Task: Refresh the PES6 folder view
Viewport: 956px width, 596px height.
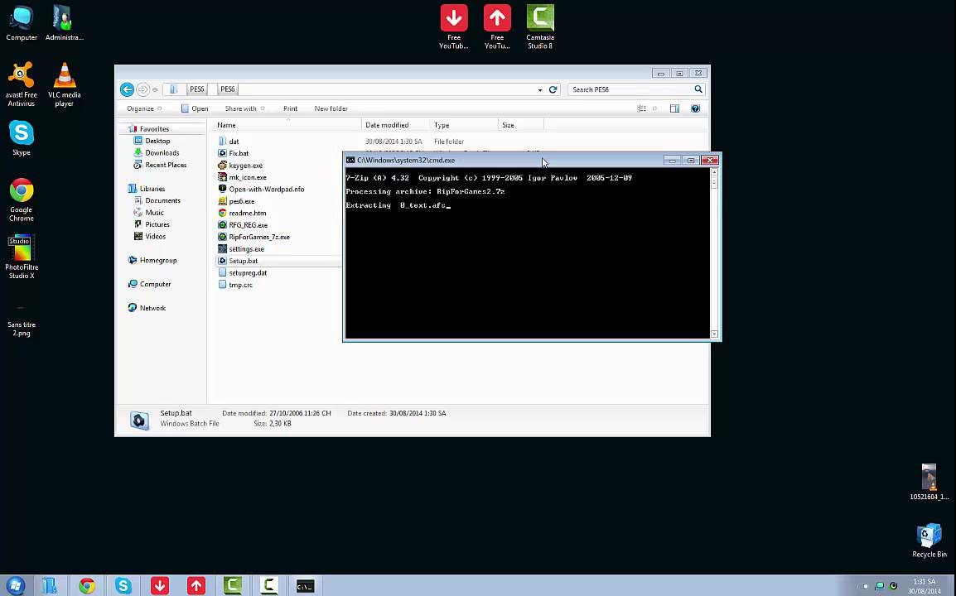Action: click(x=553, y=89)
